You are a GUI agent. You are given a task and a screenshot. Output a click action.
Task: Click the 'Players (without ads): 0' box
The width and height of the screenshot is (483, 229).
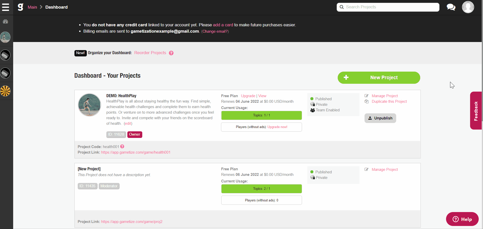click(x=261, y=200)
